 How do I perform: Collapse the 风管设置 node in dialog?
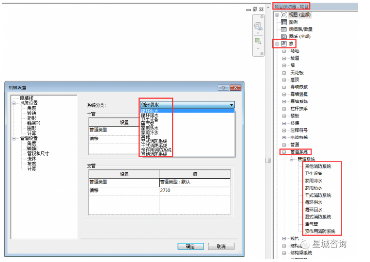pos(14,103)
